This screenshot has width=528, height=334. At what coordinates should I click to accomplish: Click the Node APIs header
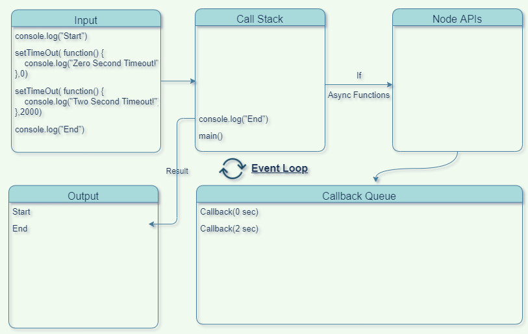[457, 19]
